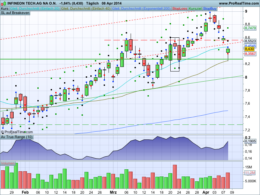Click the 0,14 ATR axis label
Viewport: 260px width, 195px height.
click(x=248, y=159)
